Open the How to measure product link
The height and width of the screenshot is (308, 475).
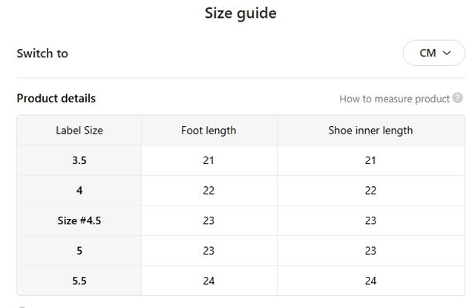coord(394,99)
